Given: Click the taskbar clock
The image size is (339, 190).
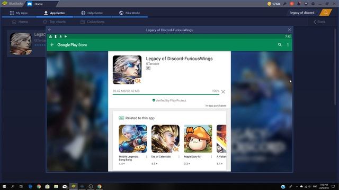Looking at the screenshot, I should click(x=324, y=186).
